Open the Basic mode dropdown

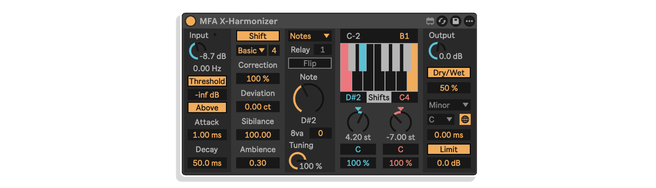point(251,50)
